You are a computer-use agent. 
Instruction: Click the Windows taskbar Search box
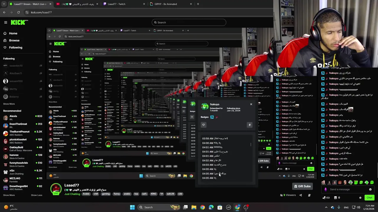tap(159, 207)
